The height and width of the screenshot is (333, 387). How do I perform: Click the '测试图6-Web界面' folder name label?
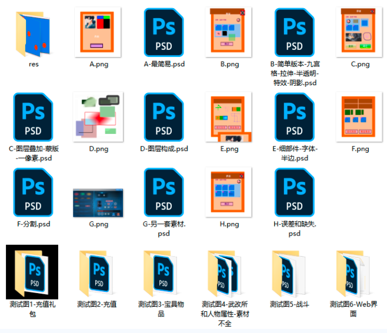[353, 309]
